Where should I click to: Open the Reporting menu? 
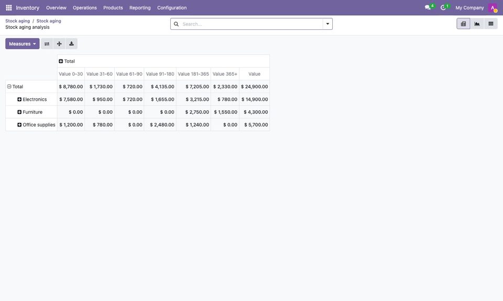click(140, 8)
